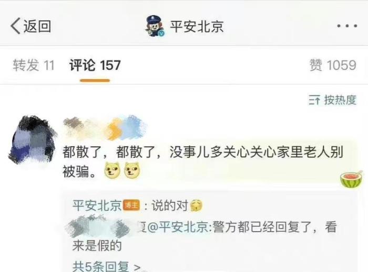Switch to the 转发 11 tab
Viewport: 368px width, 272px height.
(x=34, y=65)
